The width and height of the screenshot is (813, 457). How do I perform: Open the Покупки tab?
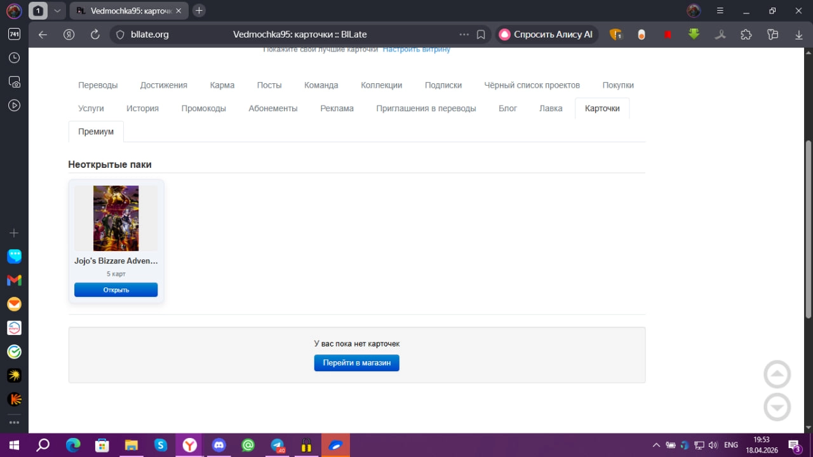point(618,85)
